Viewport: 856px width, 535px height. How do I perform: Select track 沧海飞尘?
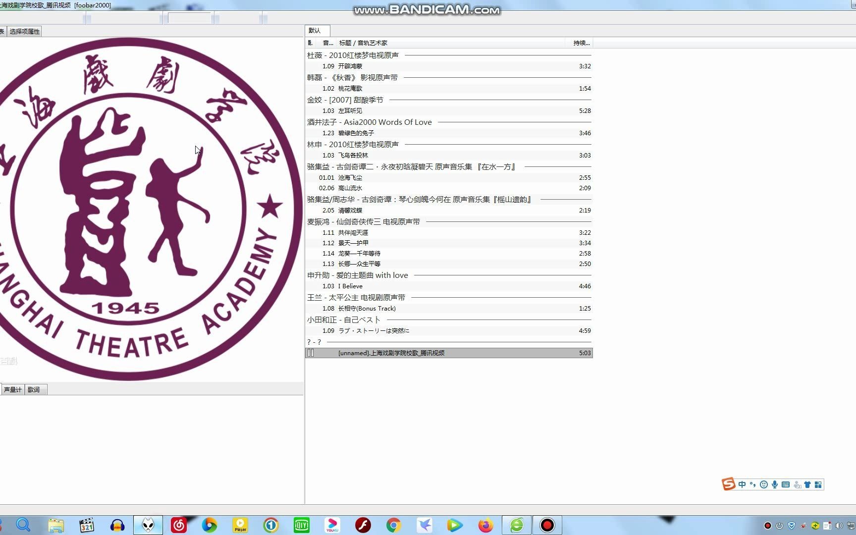tap(449, 178)
